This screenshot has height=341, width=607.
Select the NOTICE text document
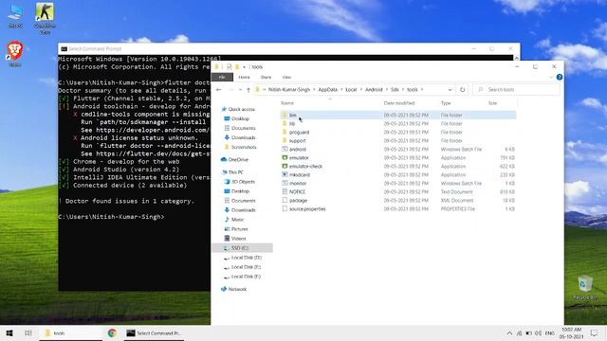(x=297, y=191)
